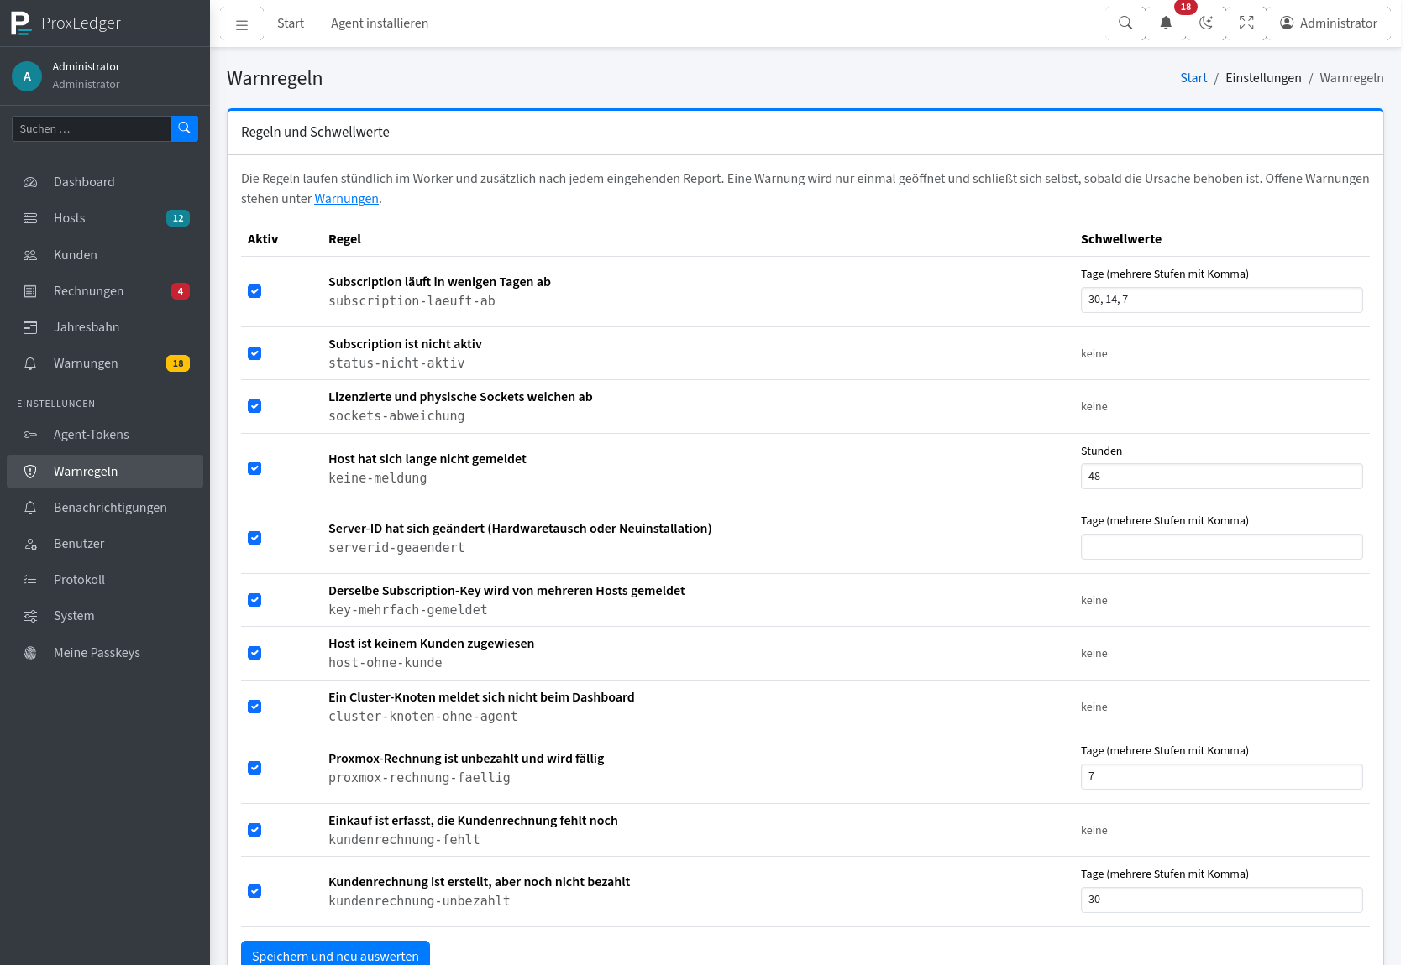Viewport: 1411px width, 965px height.
Task: Toggle the sidebar hamburger menu icon
Action: coord(242,24)
